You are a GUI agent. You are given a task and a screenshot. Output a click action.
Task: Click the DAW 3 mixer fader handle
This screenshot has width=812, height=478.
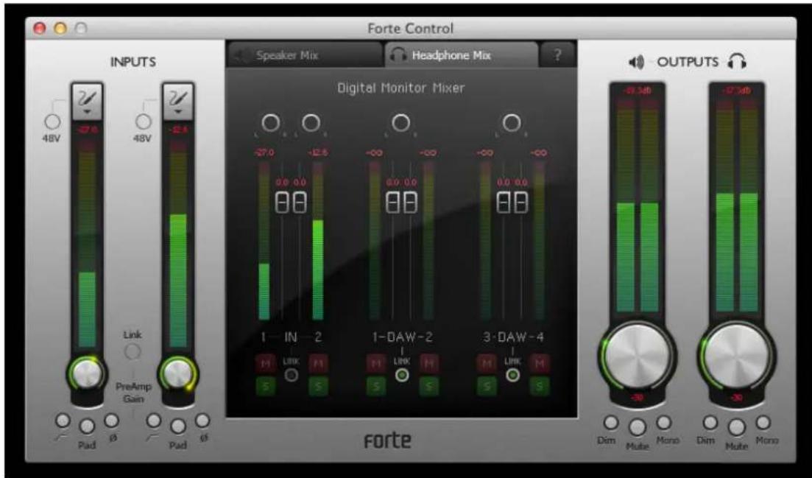[x=504, y=202]
